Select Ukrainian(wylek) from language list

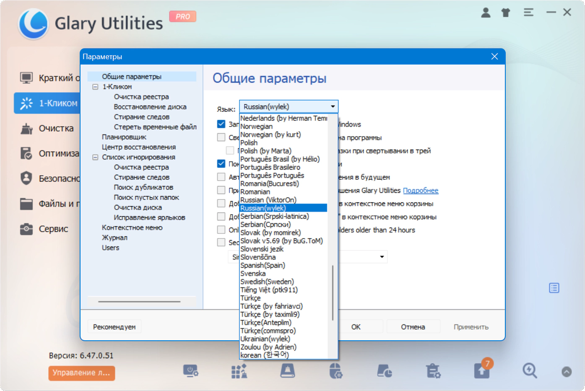[x=265, y=339]
